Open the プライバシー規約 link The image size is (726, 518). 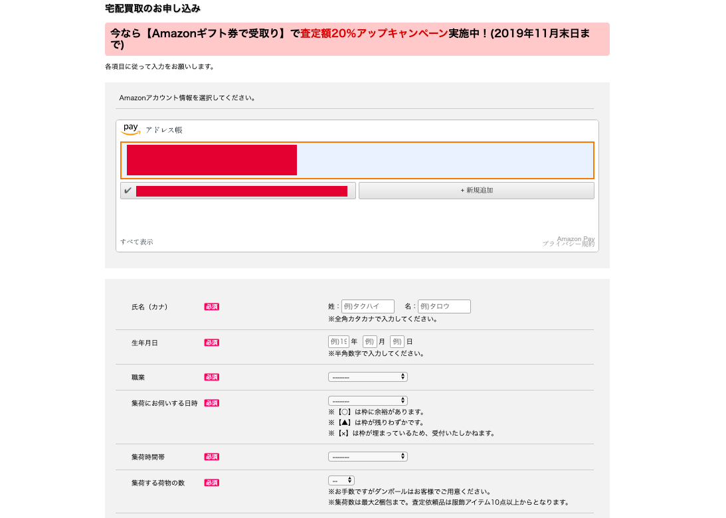(x=568, y=244)
